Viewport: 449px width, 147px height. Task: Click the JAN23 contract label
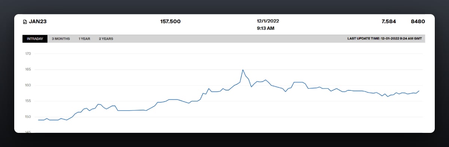tap(37, 22)
